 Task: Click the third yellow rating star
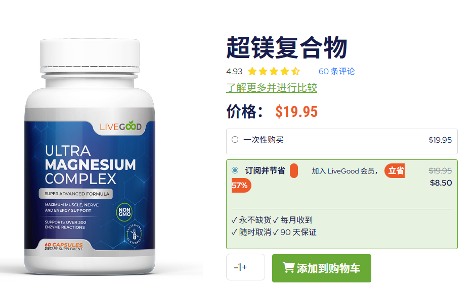pos(274,72)
